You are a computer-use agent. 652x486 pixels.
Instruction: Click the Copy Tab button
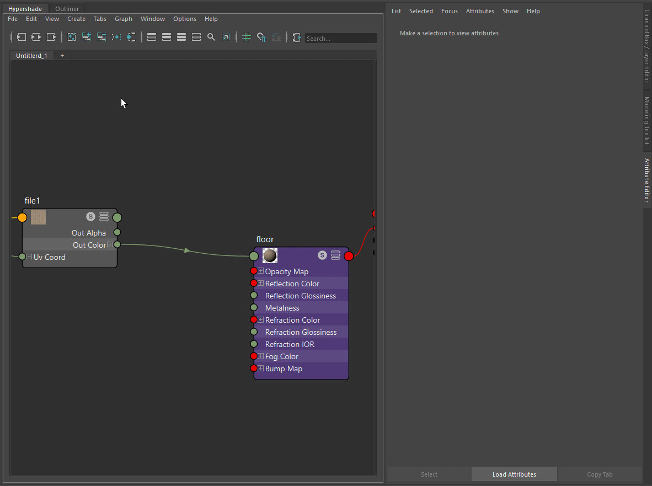tap(600, 474)
